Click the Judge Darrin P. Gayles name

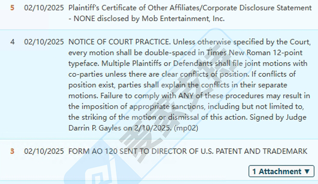(x=100, y=128)
